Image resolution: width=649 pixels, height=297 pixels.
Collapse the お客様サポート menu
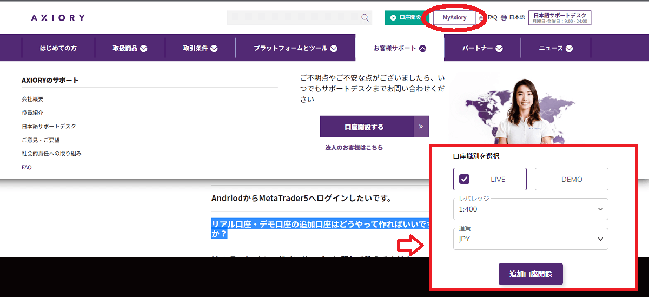(x=400, y=48)
